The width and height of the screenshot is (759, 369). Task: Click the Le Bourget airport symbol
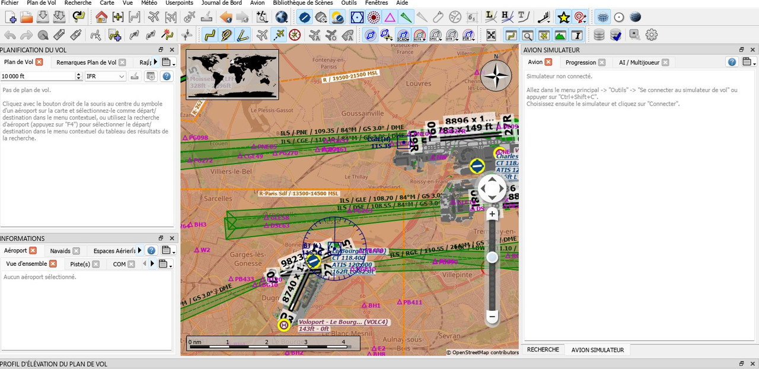(312, 260)
